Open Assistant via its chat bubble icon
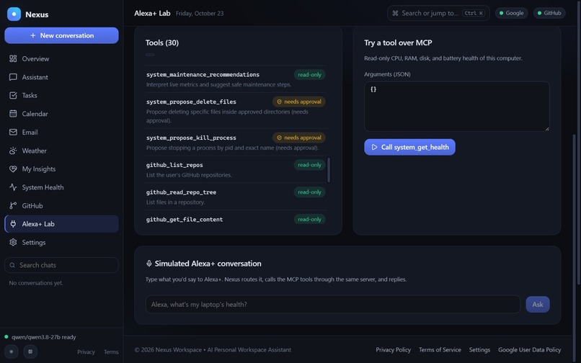 tap(13, 77)
